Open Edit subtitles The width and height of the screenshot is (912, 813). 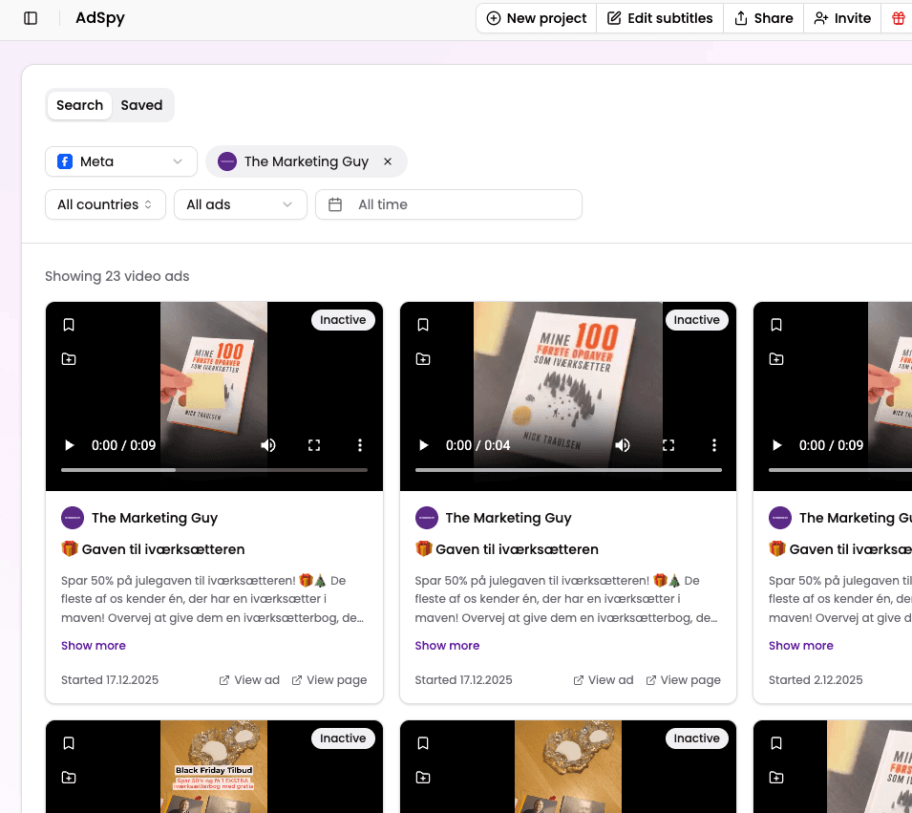click(x=660, y=18)
